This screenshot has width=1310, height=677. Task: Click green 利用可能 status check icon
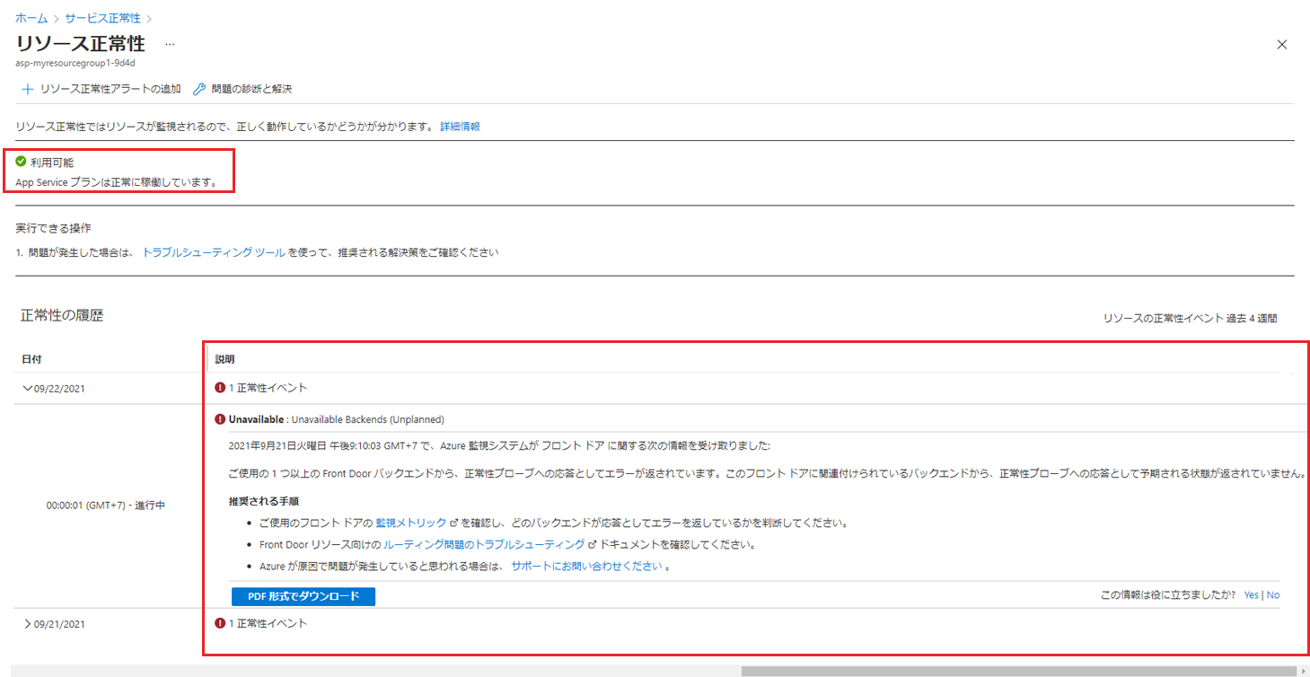tap(21, 162)
